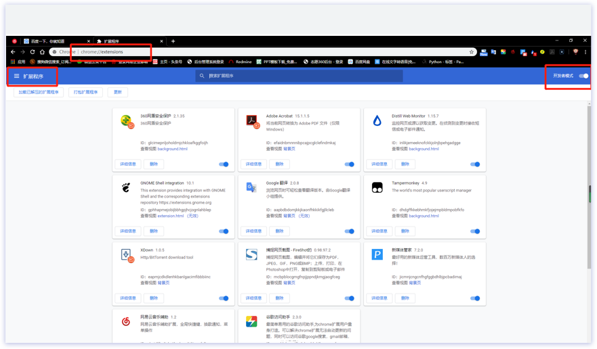The width and height of the screenshot is (597, 349).
Task: Open the 主页 - 头条号 bookmark
Action: point(167,62)
